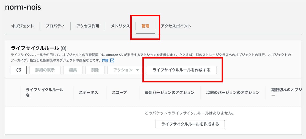Click the external link icon beside 詳細

click(112, 60)
